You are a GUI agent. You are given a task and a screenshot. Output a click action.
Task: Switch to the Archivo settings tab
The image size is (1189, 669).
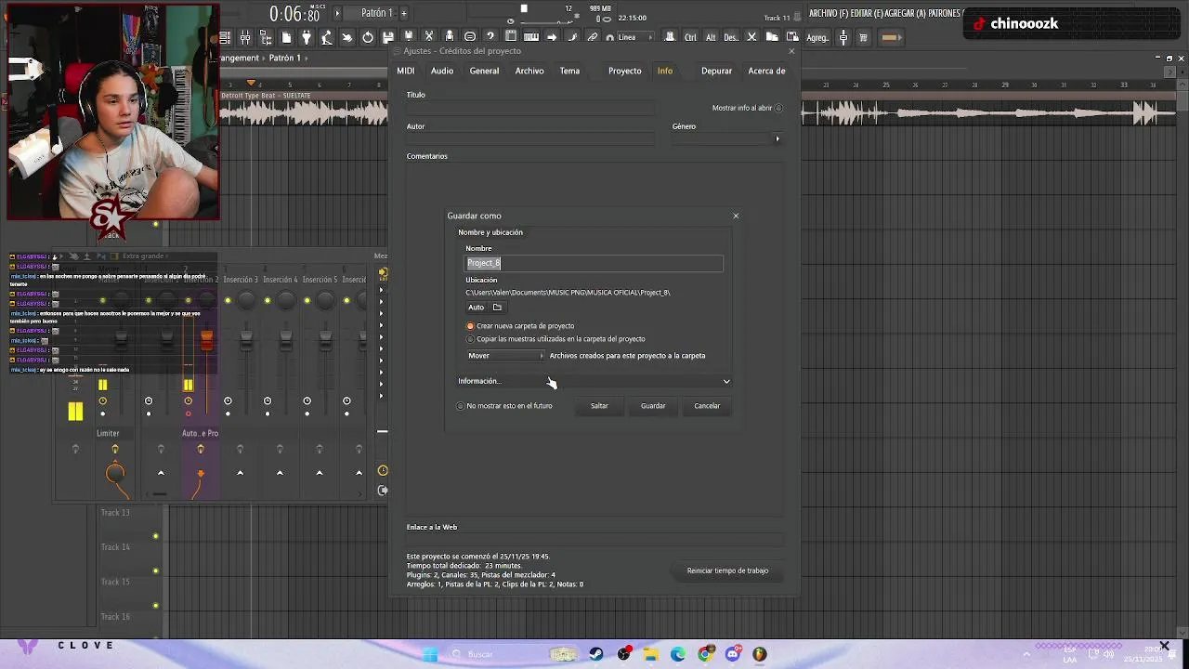click(529, 71)
